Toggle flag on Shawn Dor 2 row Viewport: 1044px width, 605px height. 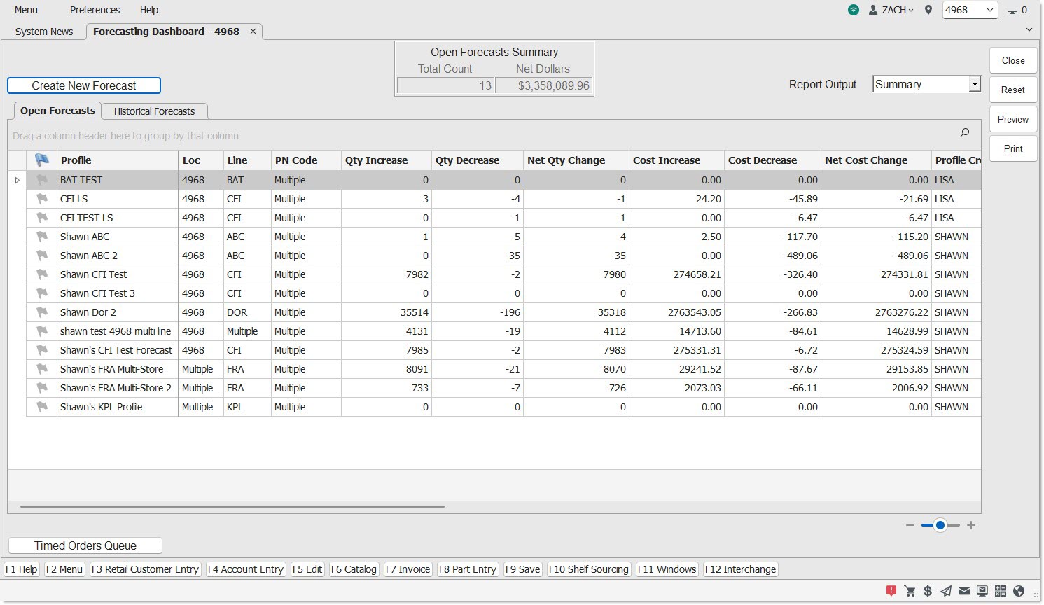point(42,312)
